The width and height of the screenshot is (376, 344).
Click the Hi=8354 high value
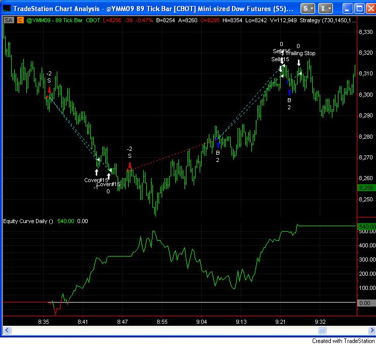(232, 20)
